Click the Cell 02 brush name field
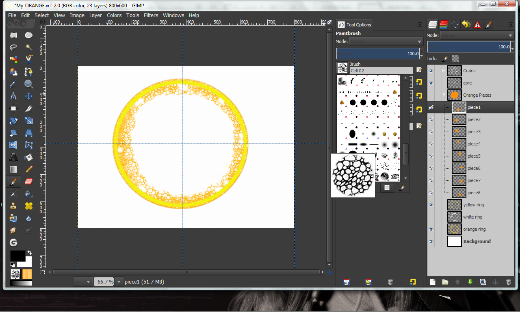 point(381,71)
